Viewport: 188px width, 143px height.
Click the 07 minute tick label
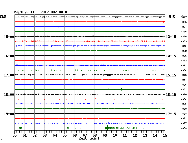point(85,135)
